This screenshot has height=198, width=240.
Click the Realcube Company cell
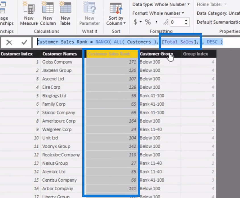61,155
